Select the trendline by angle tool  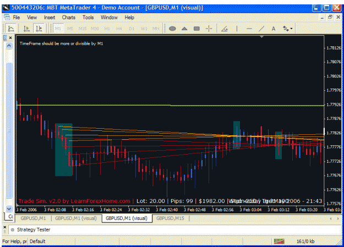point(225,29)
